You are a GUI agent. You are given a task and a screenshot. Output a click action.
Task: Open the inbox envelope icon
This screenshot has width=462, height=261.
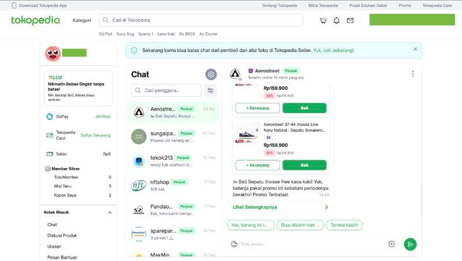[350, 20]
